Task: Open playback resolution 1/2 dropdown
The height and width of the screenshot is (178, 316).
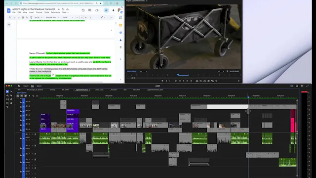Action: click(221, 71)
